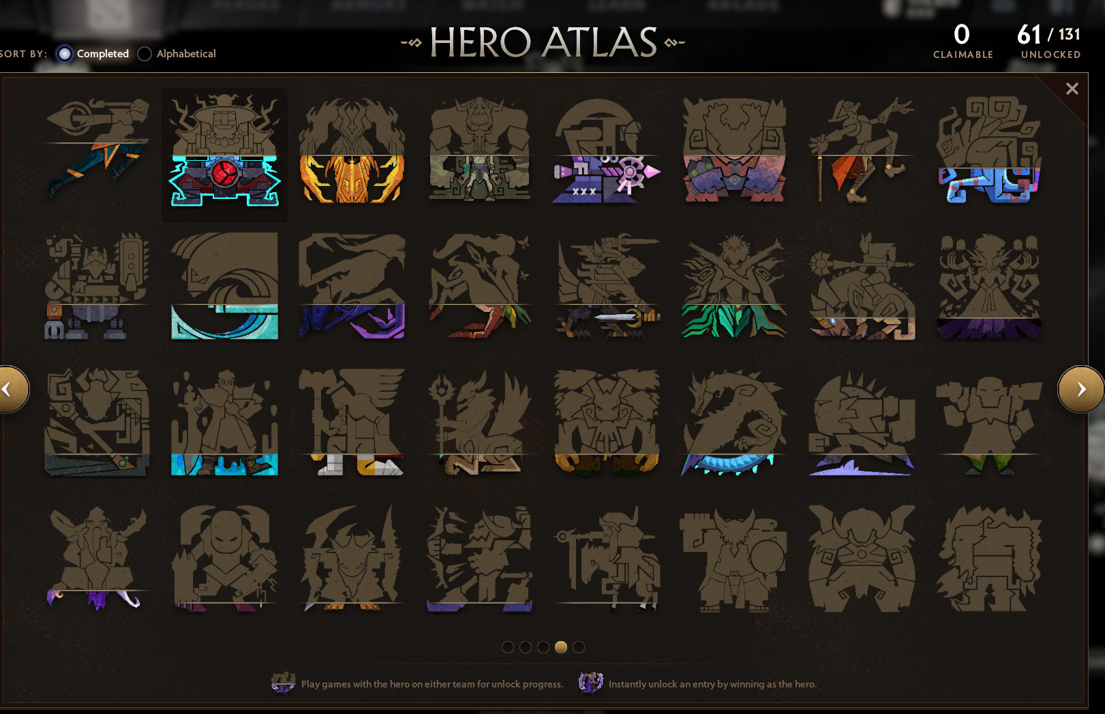Click the 'Play games with the hero' legend icon
Image resolution: width=1105 pixels, height=714 pixels.
coord(283,683)
